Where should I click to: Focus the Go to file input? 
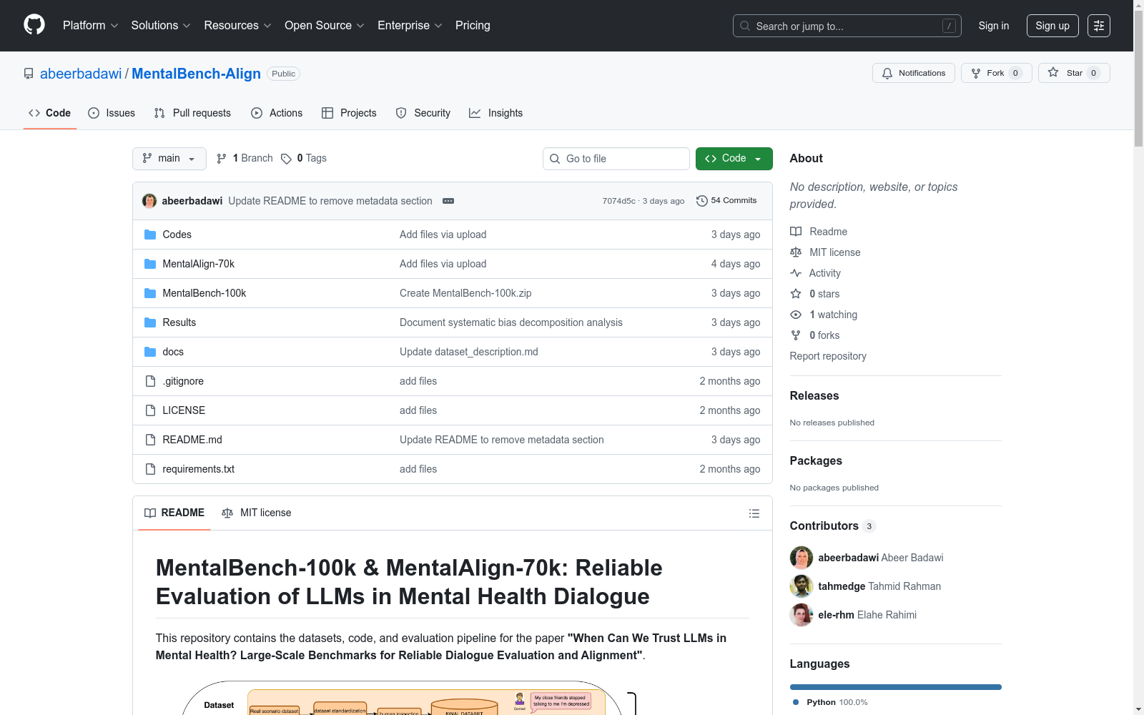pos(616,159)
